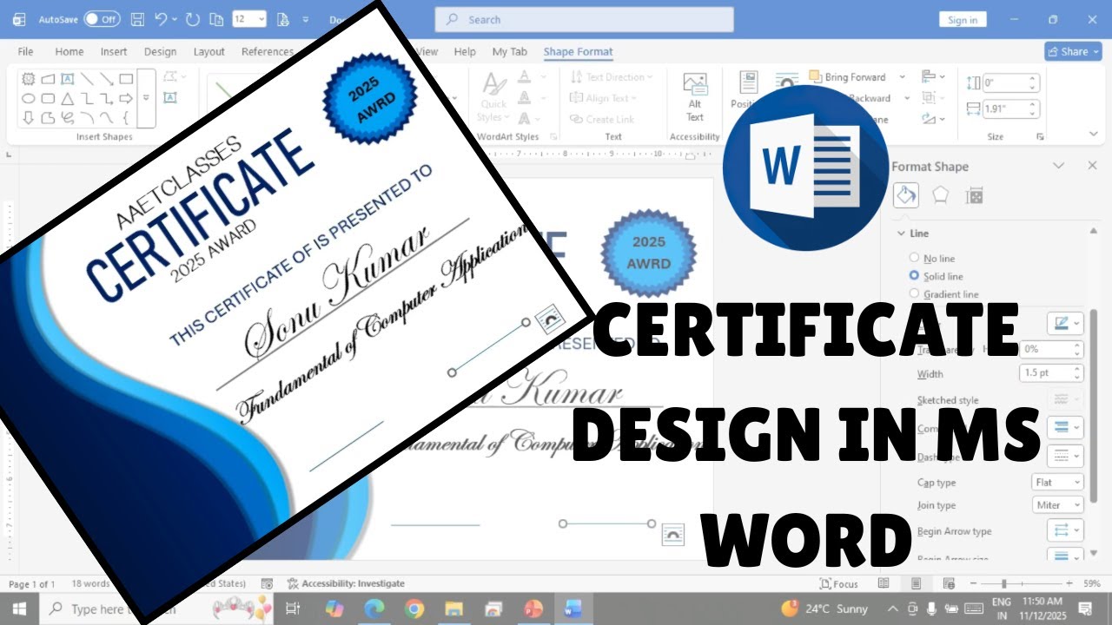Open Fill & Line tab in Format Shape

click(905, 194)
